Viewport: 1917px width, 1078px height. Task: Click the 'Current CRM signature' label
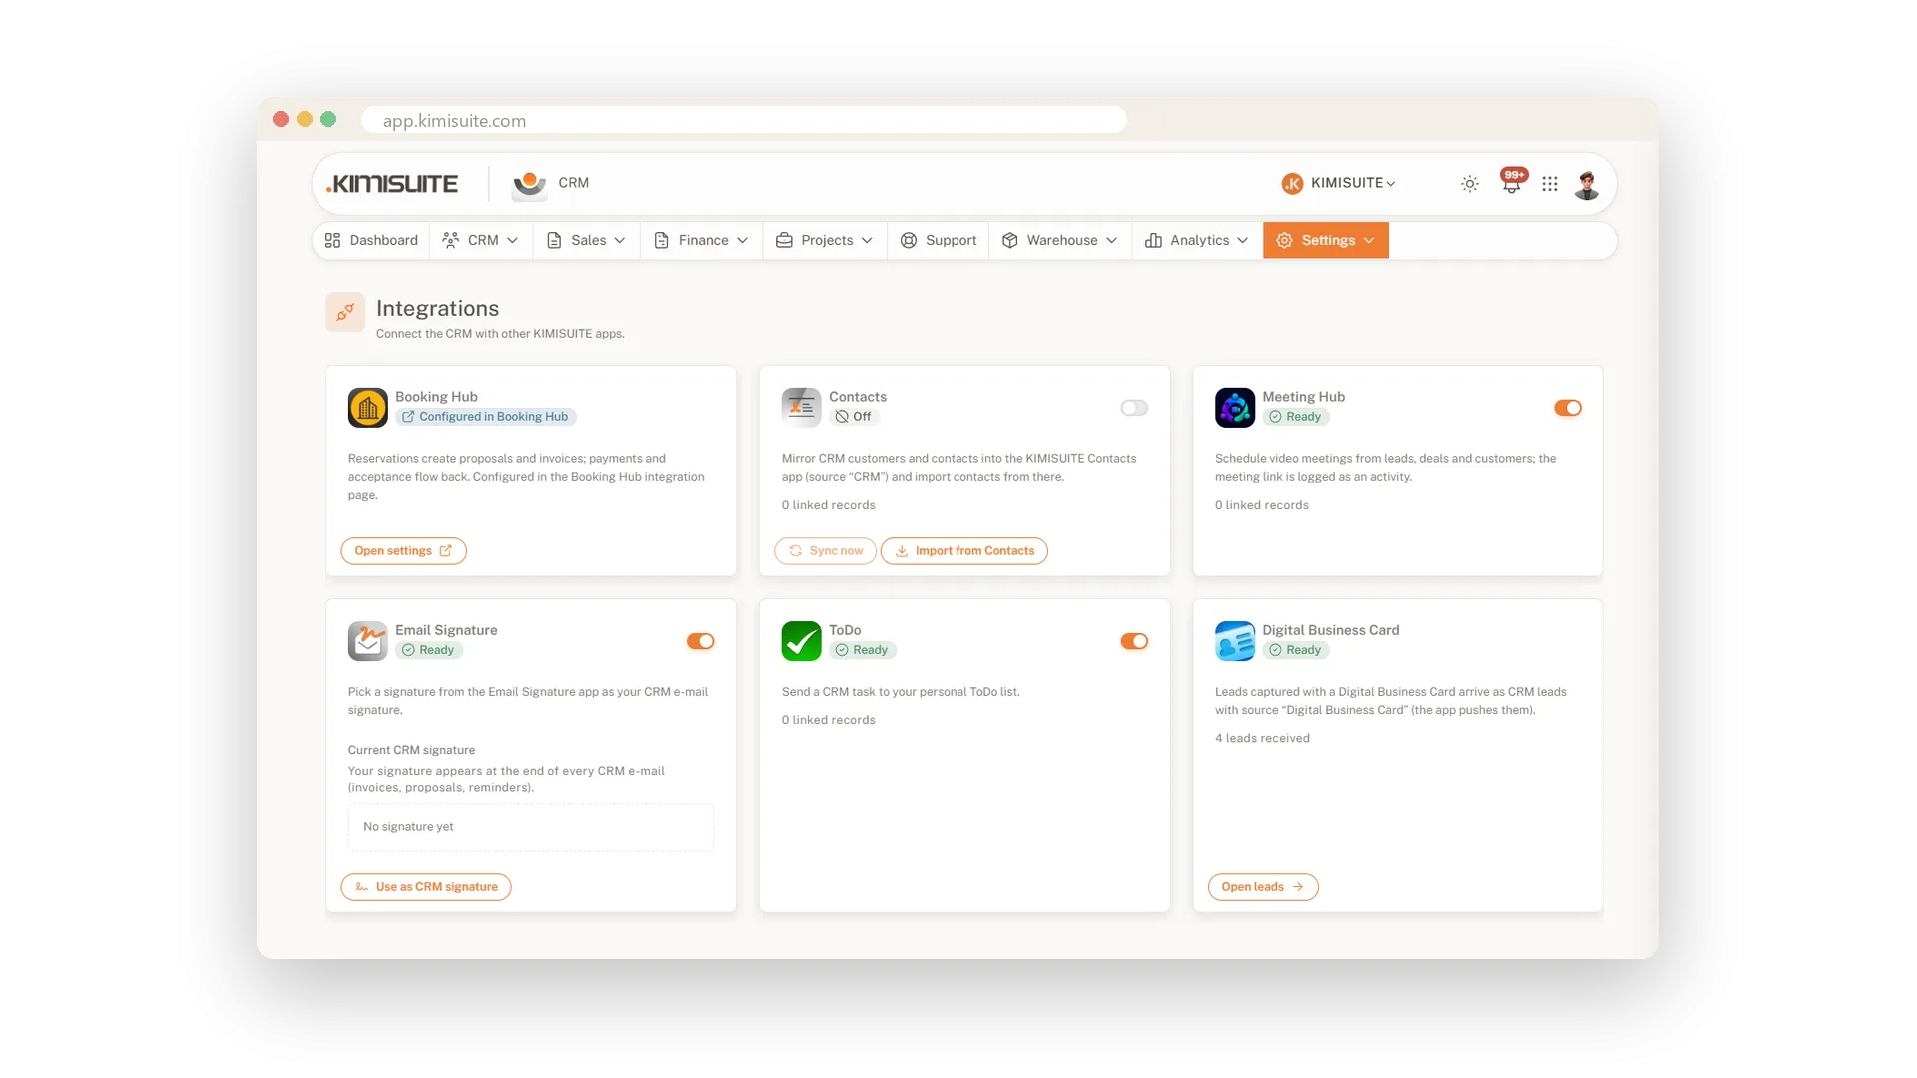(x=411, y=750)
